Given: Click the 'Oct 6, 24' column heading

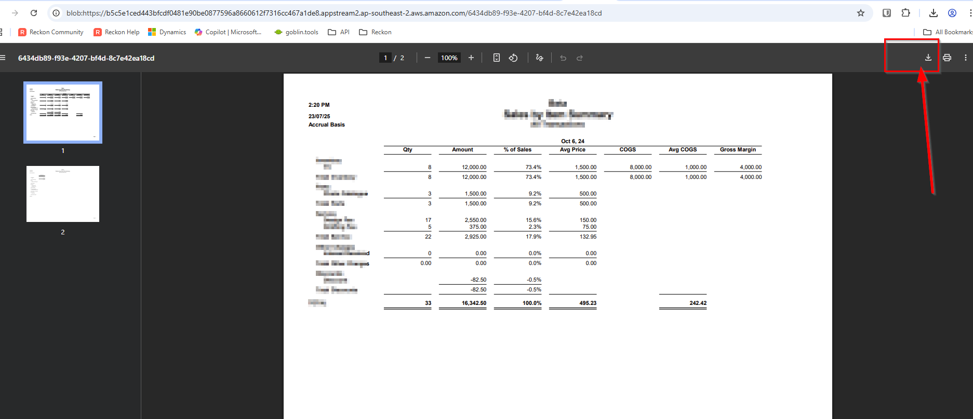Looking at the screenshot, I should coord(572,141).
